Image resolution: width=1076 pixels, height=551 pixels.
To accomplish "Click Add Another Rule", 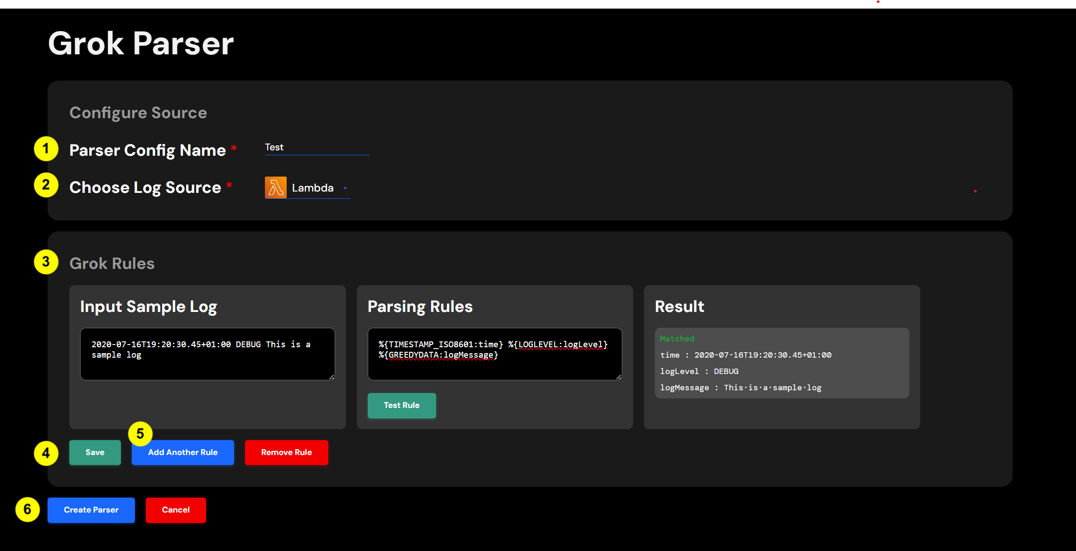I will coord(183,452).
